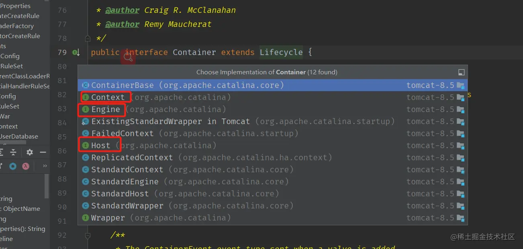Open the Structure panel settings gear

29,152
